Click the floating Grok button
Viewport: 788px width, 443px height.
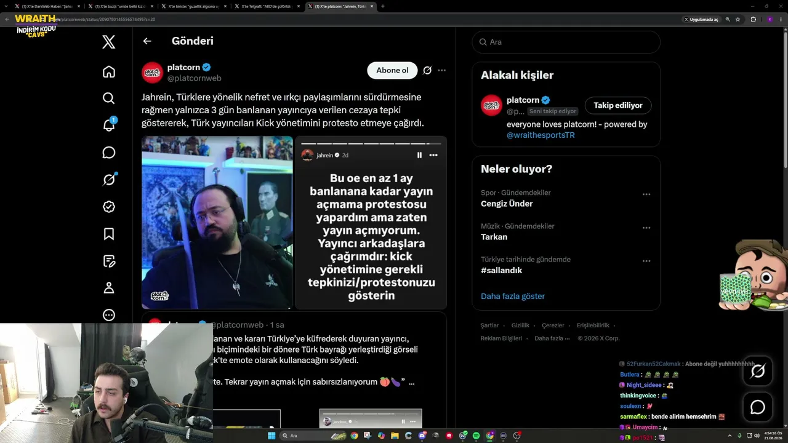758,371
